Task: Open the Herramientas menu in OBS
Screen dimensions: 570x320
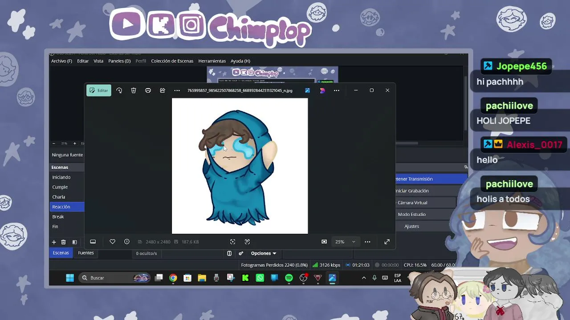Action: [212, 61]
